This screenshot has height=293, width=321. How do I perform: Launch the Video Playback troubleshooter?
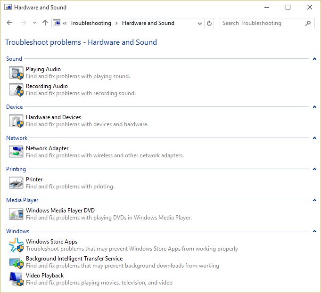coord(45,276)
